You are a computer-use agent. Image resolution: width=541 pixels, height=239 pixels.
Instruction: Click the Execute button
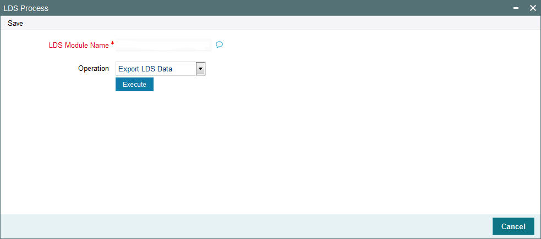(134, 85)
